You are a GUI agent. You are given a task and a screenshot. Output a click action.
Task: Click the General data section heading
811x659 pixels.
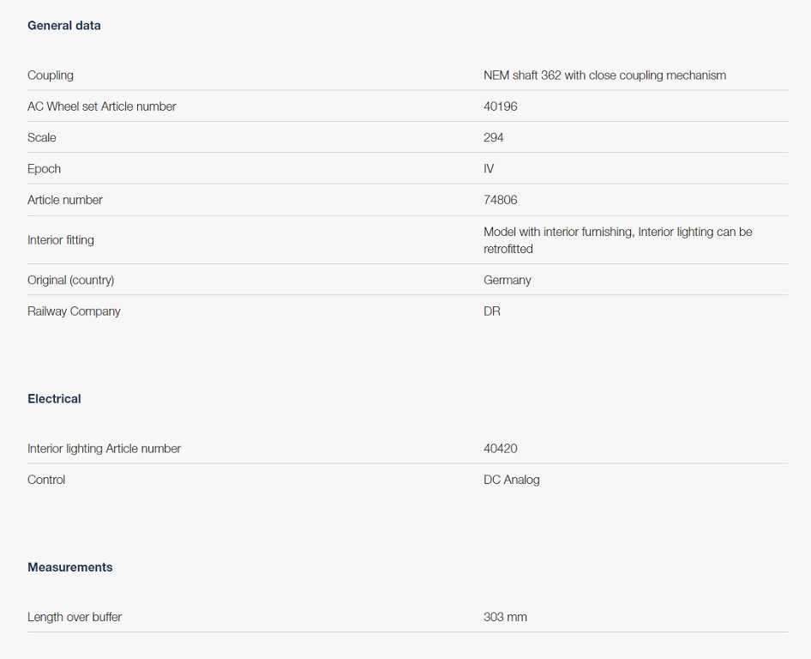point(64,26)
